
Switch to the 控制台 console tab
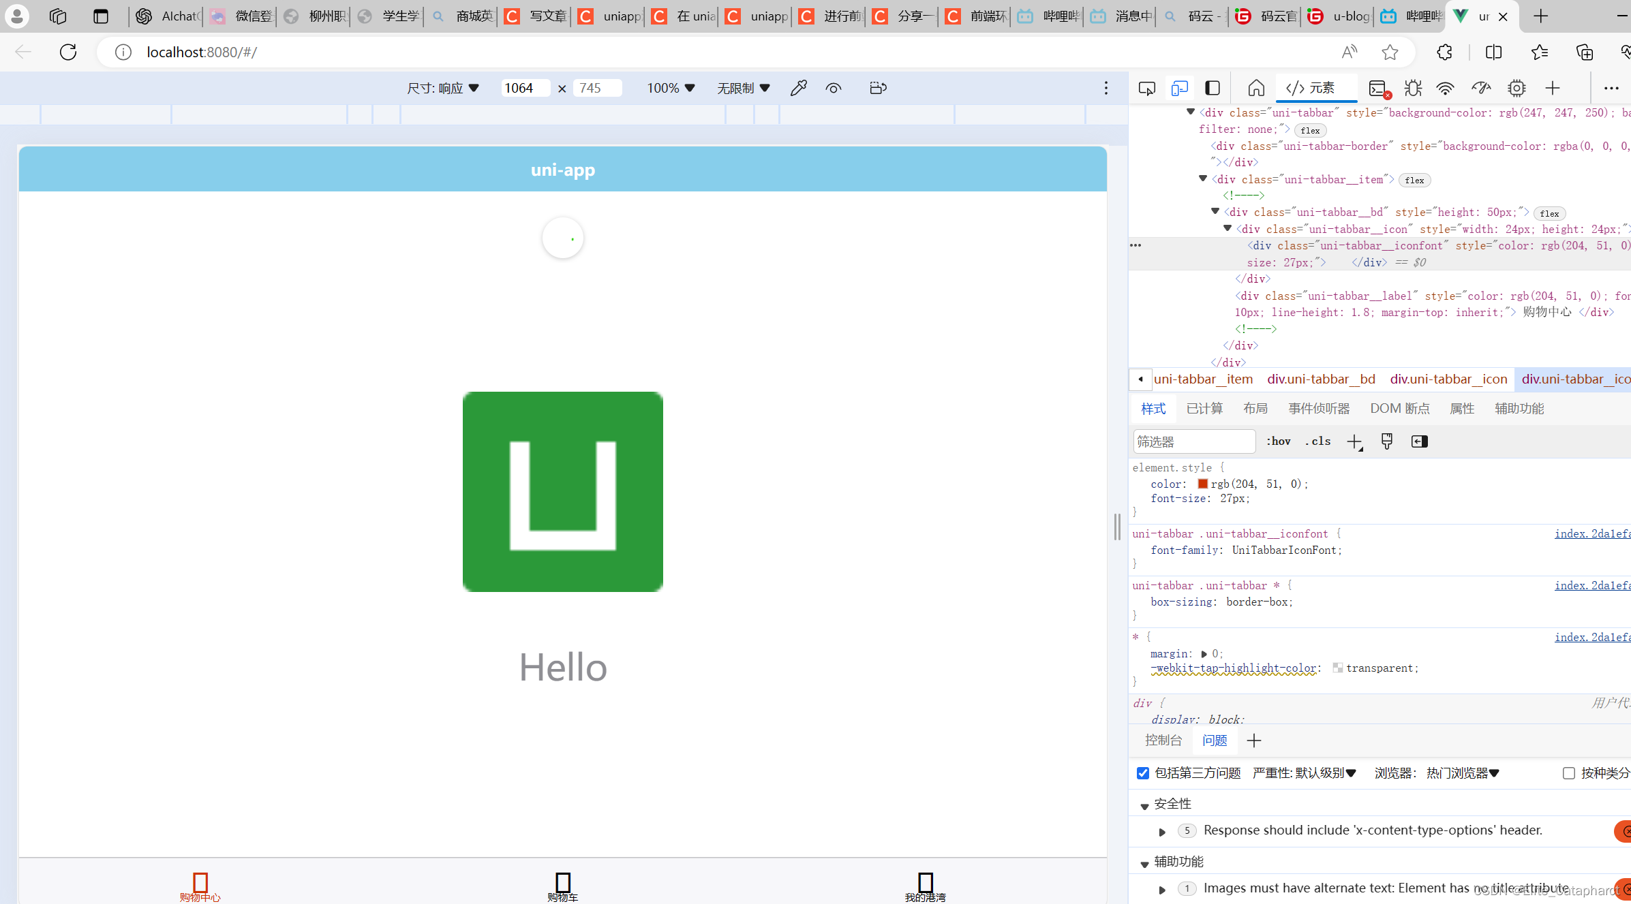pyautogui.click(x=1163, y=740)
